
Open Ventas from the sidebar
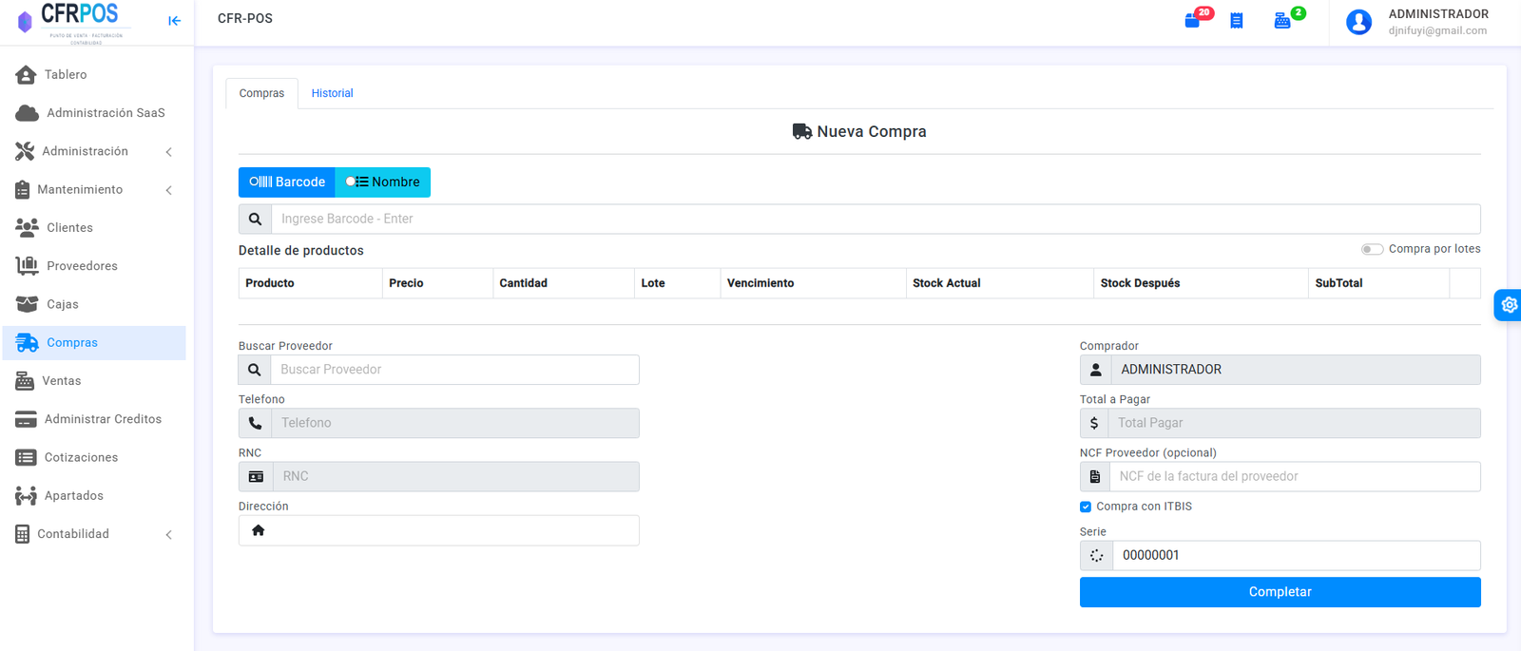pyautogui.click(x=94, y=381)
